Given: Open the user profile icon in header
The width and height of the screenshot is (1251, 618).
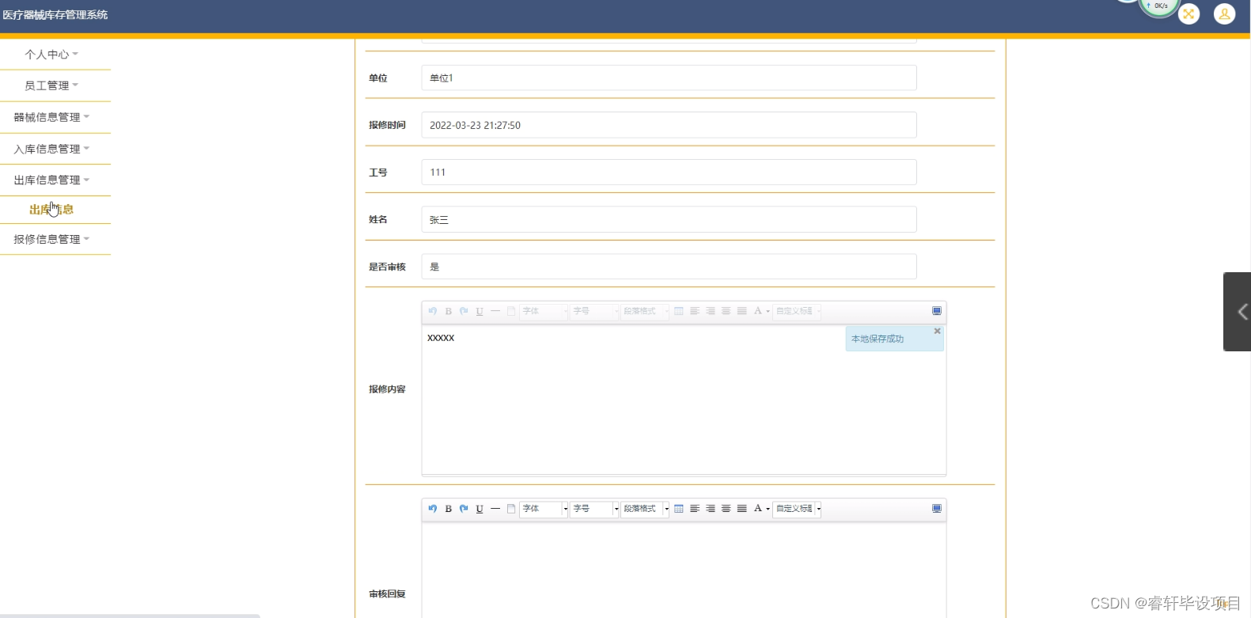Looking at the screenshot, I should click(1224, 14).
